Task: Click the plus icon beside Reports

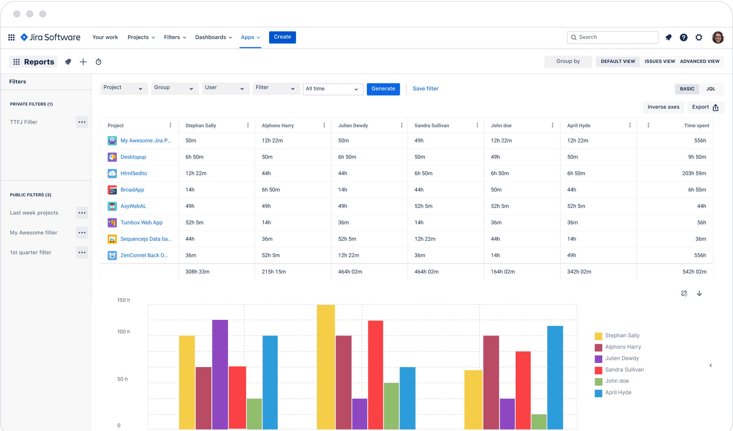Action: [83, 62]
